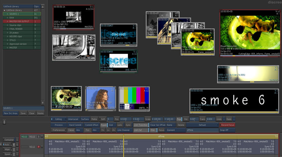282x157 pixels.
Task: Click the Focus button
Action: (162, 130)
